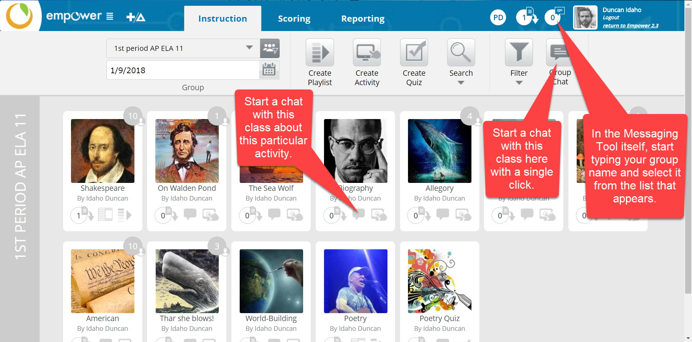Click the assignment count 1 under Shakespeare
The image size is (692, 342).
(x=82, y=215)
